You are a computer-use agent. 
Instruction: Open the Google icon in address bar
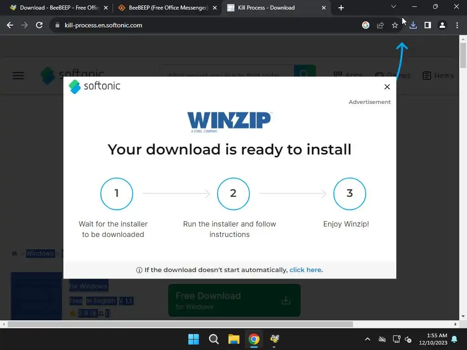click(x=366, y=26)
